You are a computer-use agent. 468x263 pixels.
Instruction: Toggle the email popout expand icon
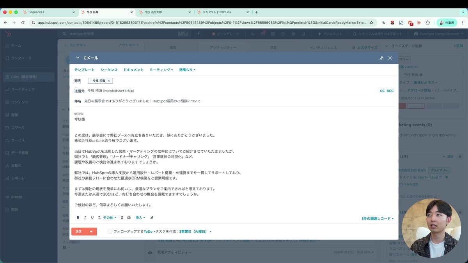tap(381, 58)
